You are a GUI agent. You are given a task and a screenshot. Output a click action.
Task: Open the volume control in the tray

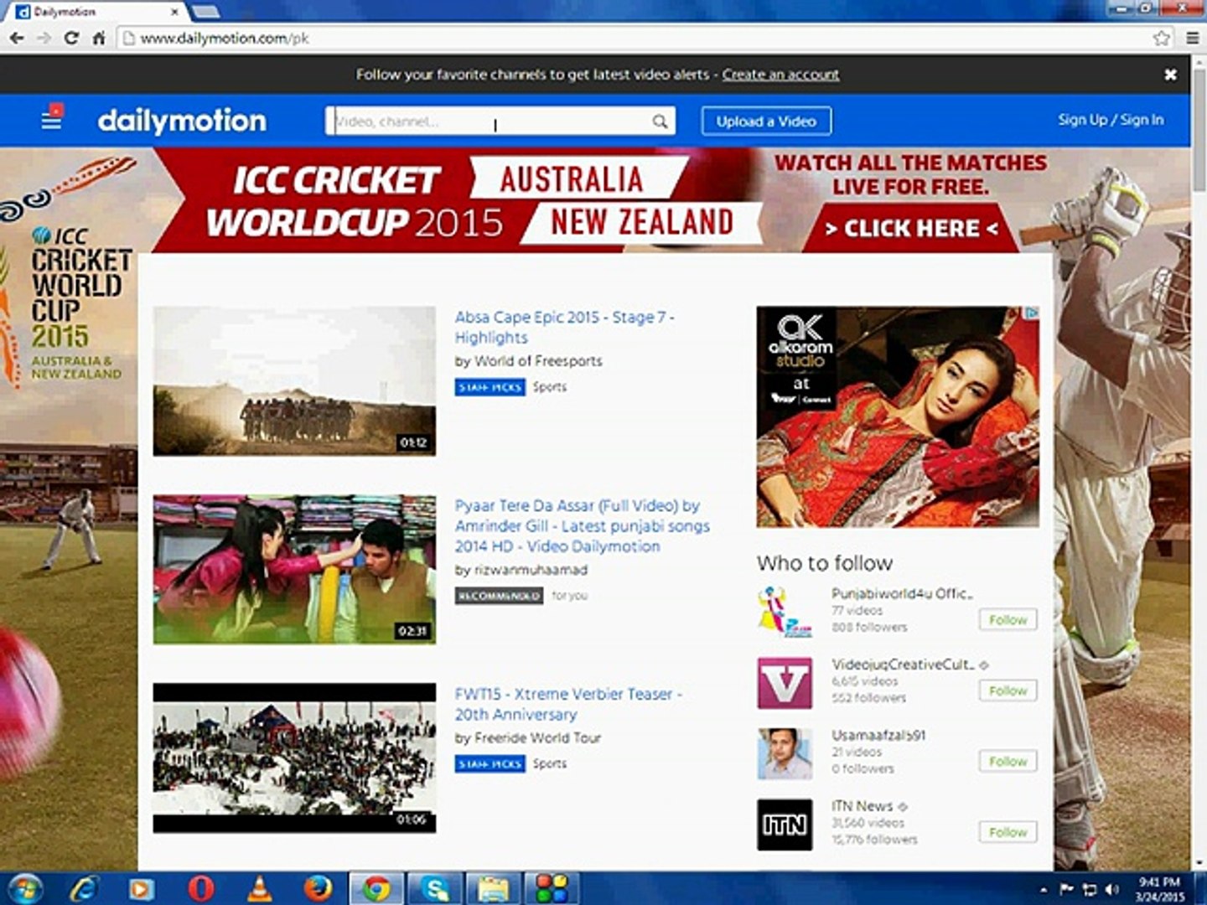pyautogui.click(x=1112, y=889)
